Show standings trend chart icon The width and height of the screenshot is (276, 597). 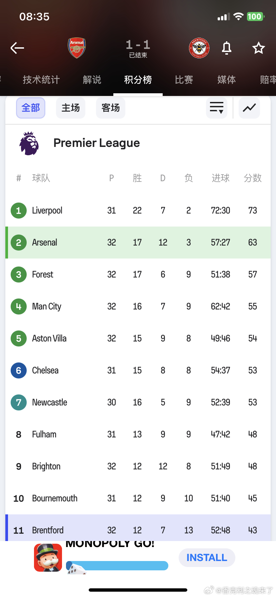point(249,108)
